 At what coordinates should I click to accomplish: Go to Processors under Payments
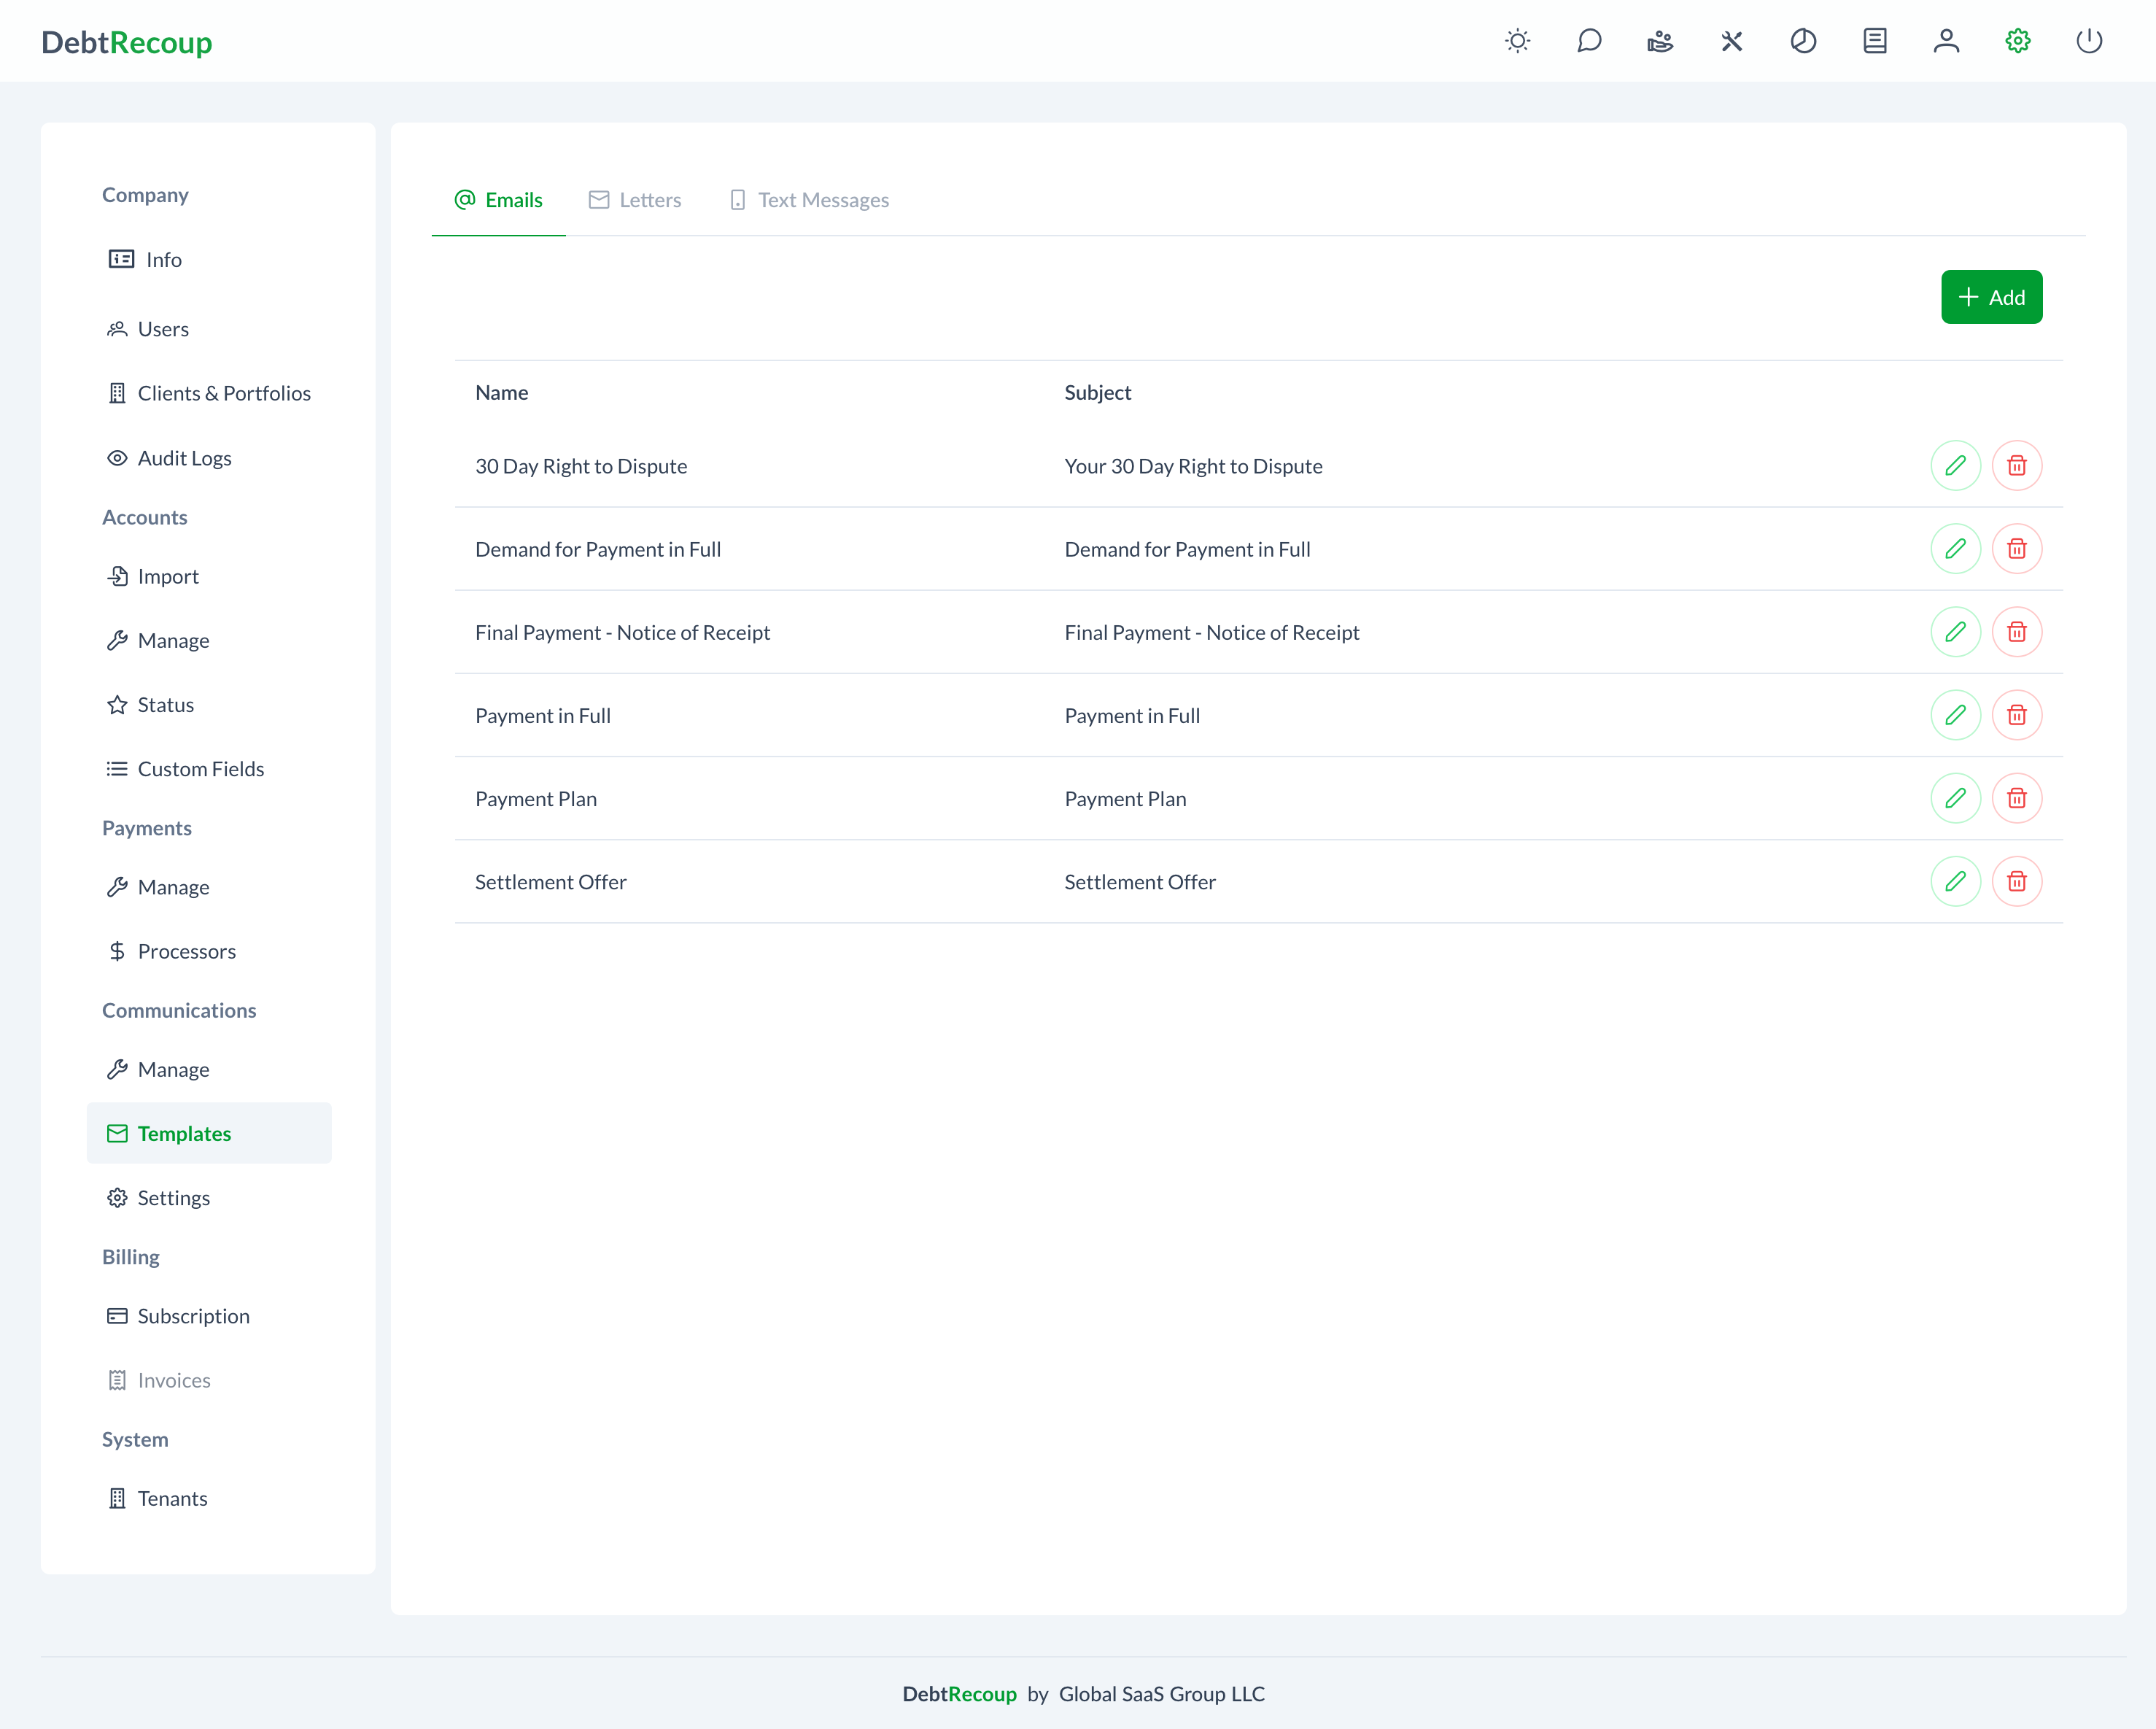pos(186,951)
